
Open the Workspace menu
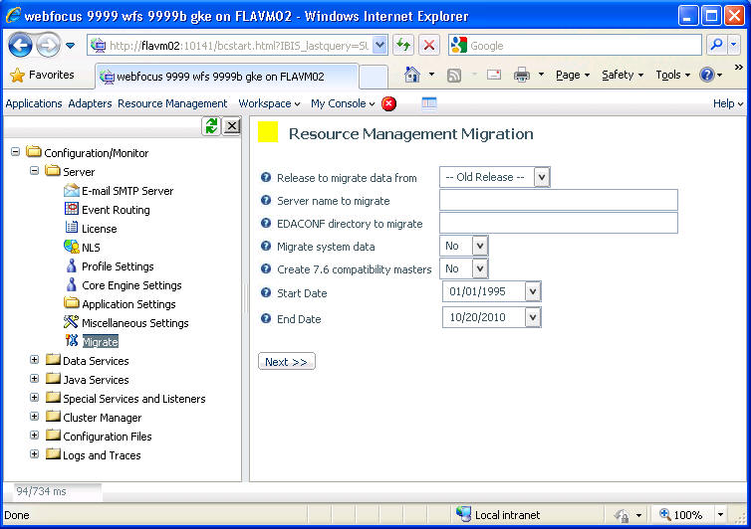click(x=269, y=103)
